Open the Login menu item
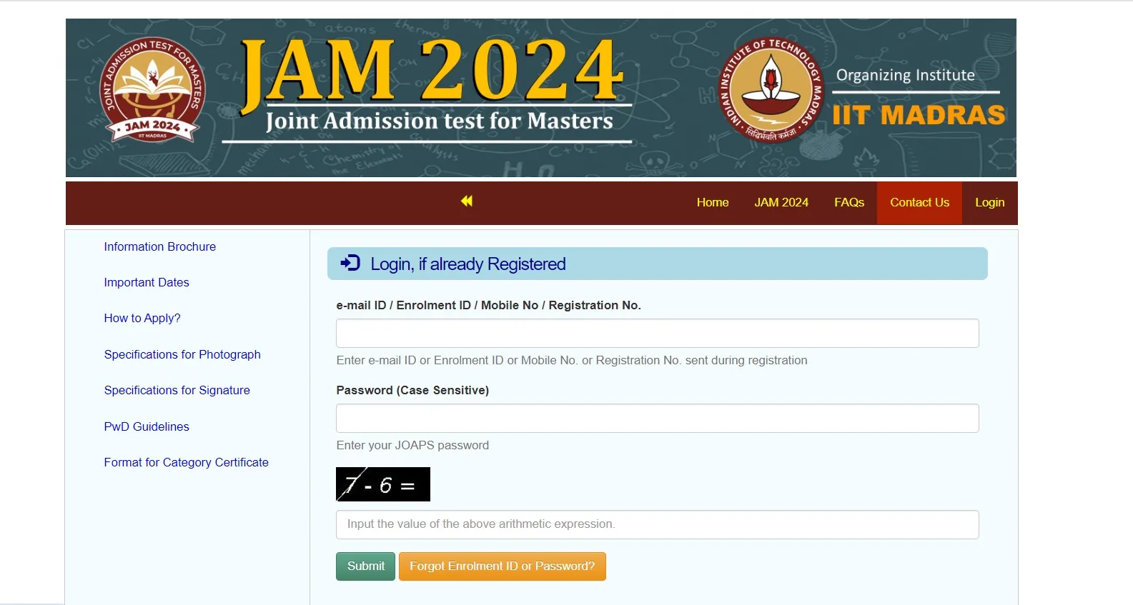The height and width of the screenshot is (605, 1133). pyautogui.click(x=990, y=203)
